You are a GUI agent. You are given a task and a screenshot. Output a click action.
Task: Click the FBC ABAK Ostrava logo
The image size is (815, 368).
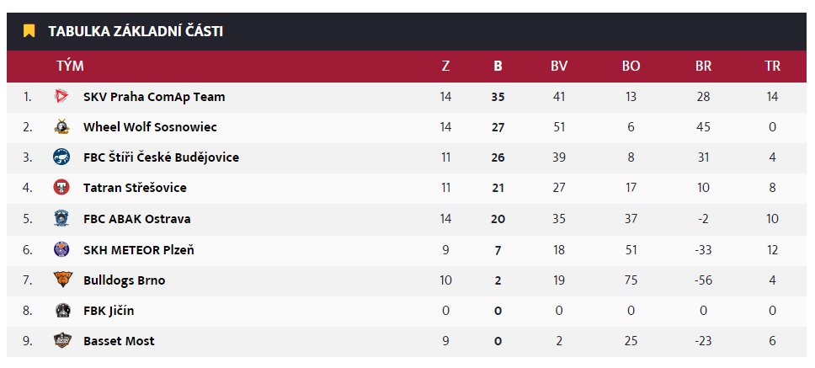(x=61, y=218)
